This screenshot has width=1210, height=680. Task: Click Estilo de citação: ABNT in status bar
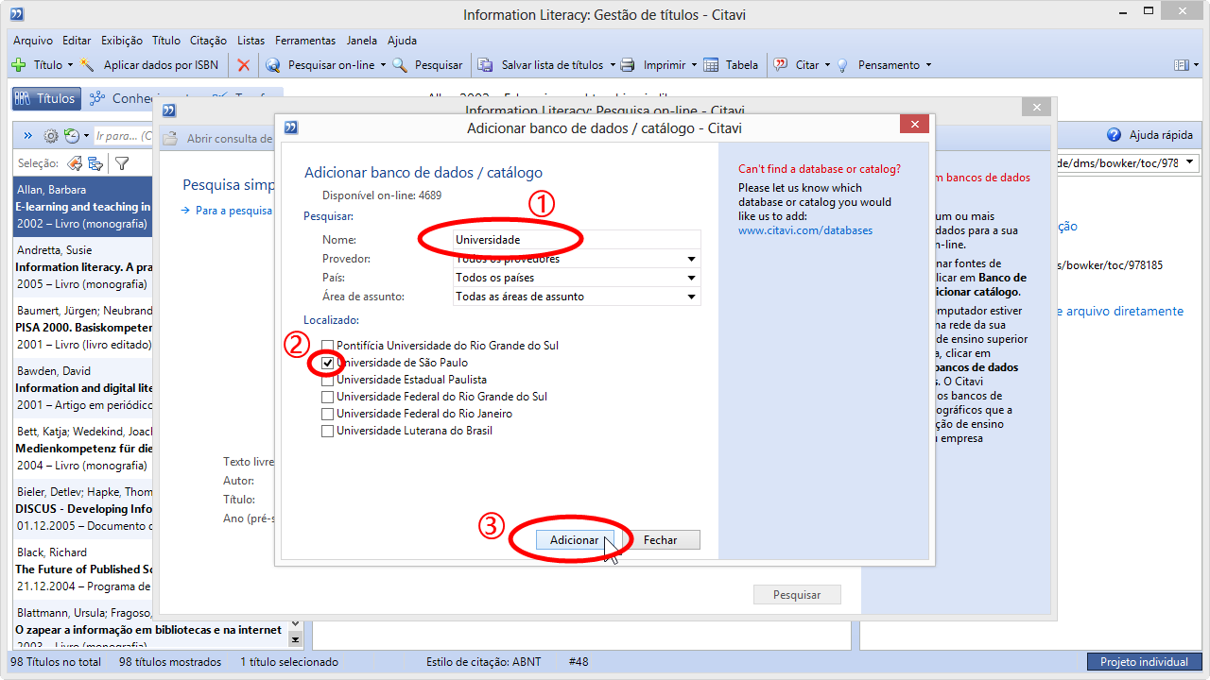tap(484, 662)
